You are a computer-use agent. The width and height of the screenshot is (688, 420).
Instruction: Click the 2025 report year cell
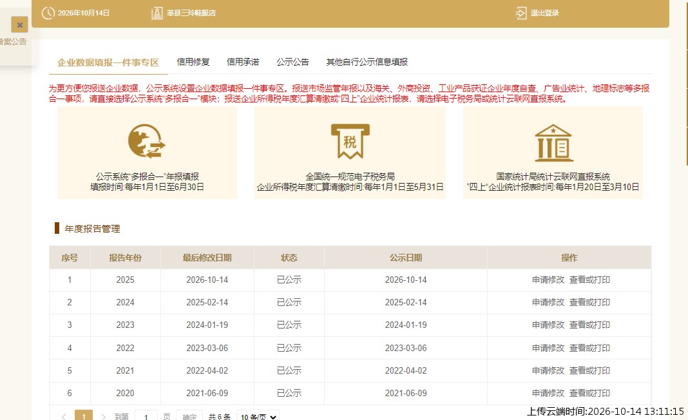point(125,280)
